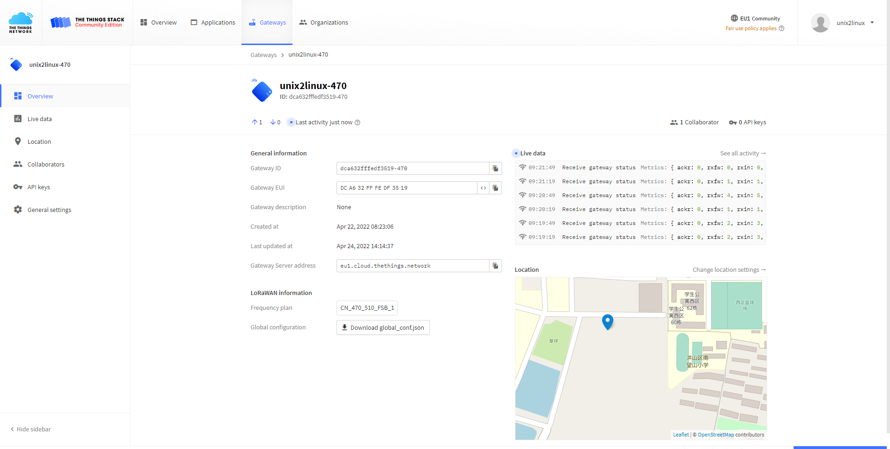Open the Overview top navigation tab
890x449 pixels.
[x=159, y=22]
